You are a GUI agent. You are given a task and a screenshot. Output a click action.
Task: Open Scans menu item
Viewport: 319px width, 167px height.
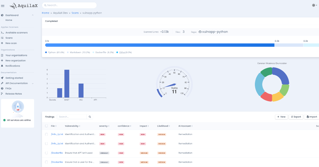tap(9, 38)
